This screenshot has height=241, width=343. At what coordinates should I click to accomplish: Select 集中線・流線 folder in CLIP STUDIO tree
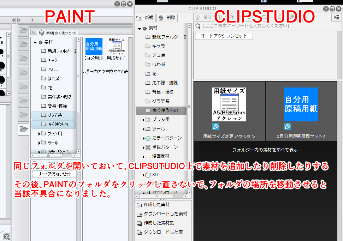pos(162,83)
